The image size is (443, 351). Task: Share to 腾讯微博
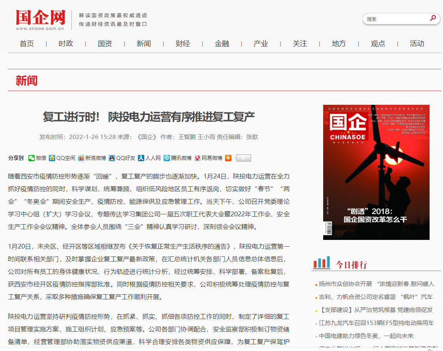(x=177, y=158)
